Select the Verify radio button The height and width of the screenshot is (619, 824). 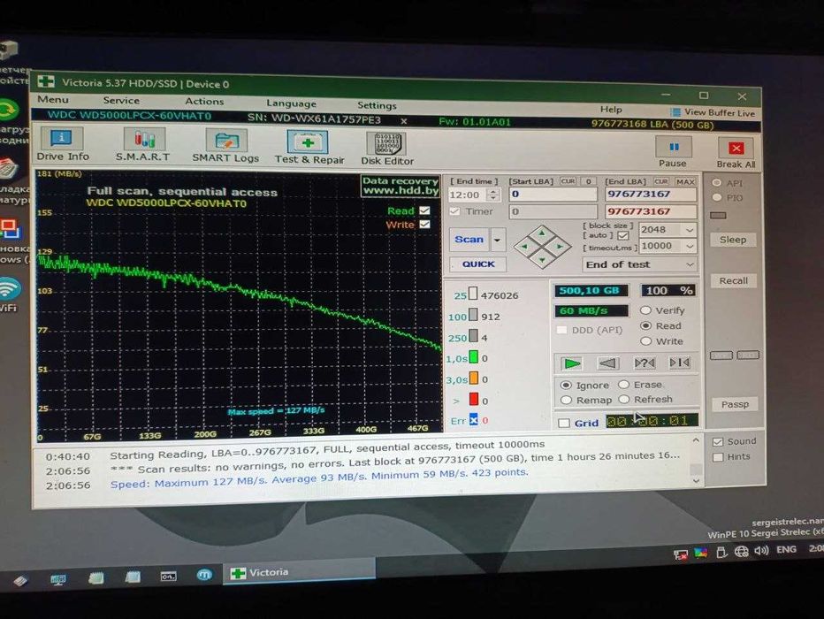pos(646,310)
